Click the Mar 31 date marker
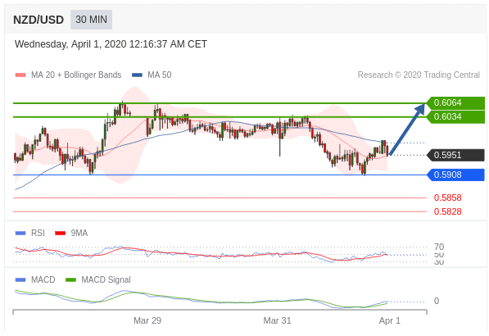This screenshot has height=336, width=489. (277, 320)
